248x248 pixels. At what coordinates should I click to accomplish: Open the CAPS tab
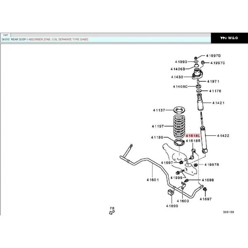6,35
